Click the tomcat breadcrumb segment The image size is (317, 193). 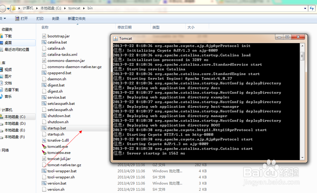[74, 8]
